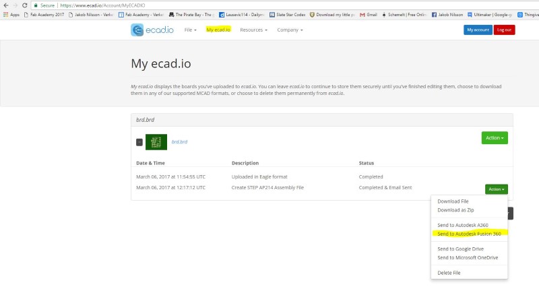The width and height of the screenshot is (539, 297).
Task: Select Download File menu entry
Action: click(x=453, y=201)
